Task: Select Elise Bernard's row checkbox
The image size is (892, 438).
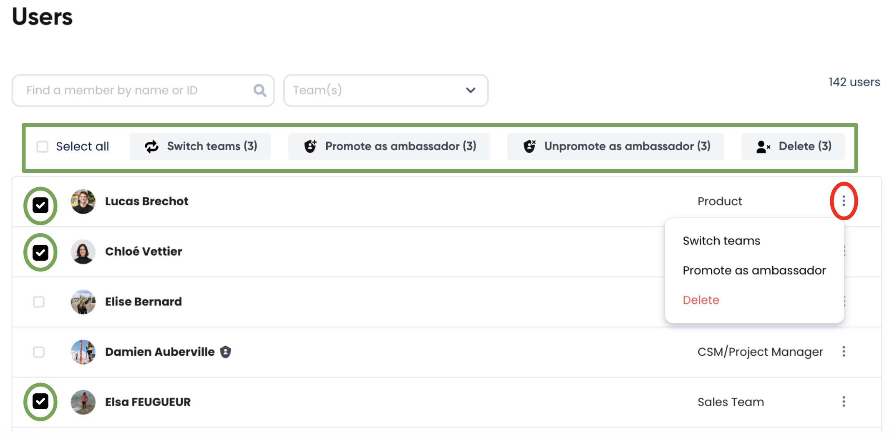Action: pyautogui.click(x=39, y=302)
